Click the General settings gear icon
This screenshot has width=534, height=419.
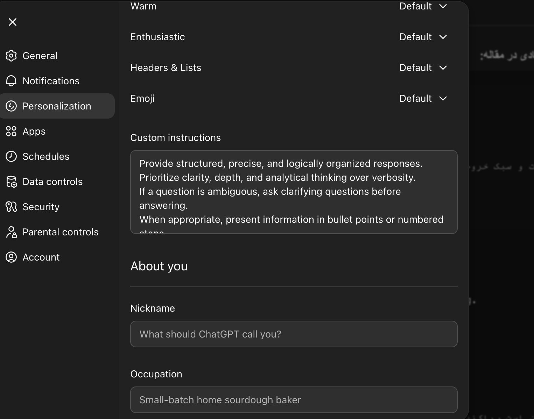click(x=11, y=56)
